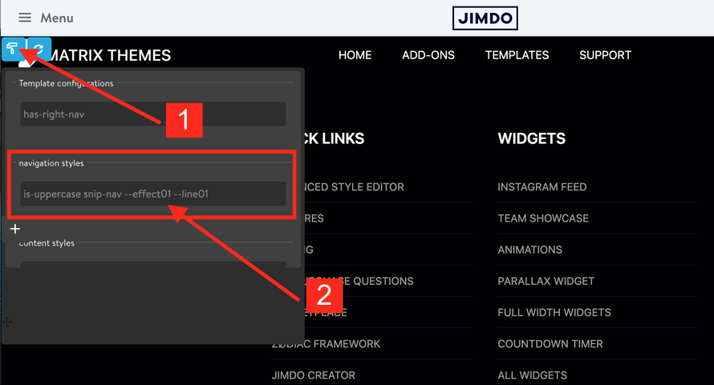The height and width of the screenshot is (385, 714).
Task: Open the TEMPLATES navigation item
Action: pos(517,55)
